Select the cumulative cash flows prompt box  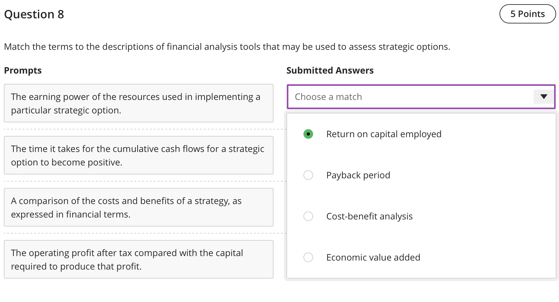[x=139, y=155]
